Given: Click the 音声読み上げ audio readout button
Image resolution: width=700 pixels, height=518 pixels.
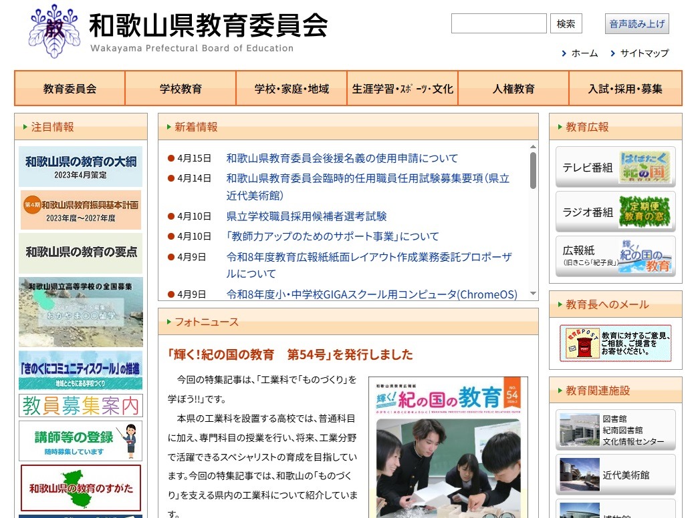Looking at the screenshot, I should click(638, 23).
